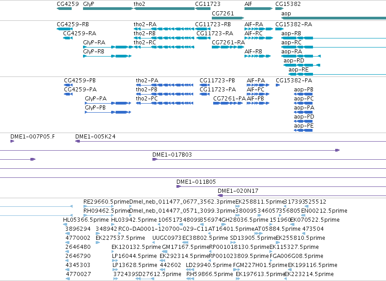Select the CG4259-RA transcript label
Screen dimensions: 386x281
[79, 33]
